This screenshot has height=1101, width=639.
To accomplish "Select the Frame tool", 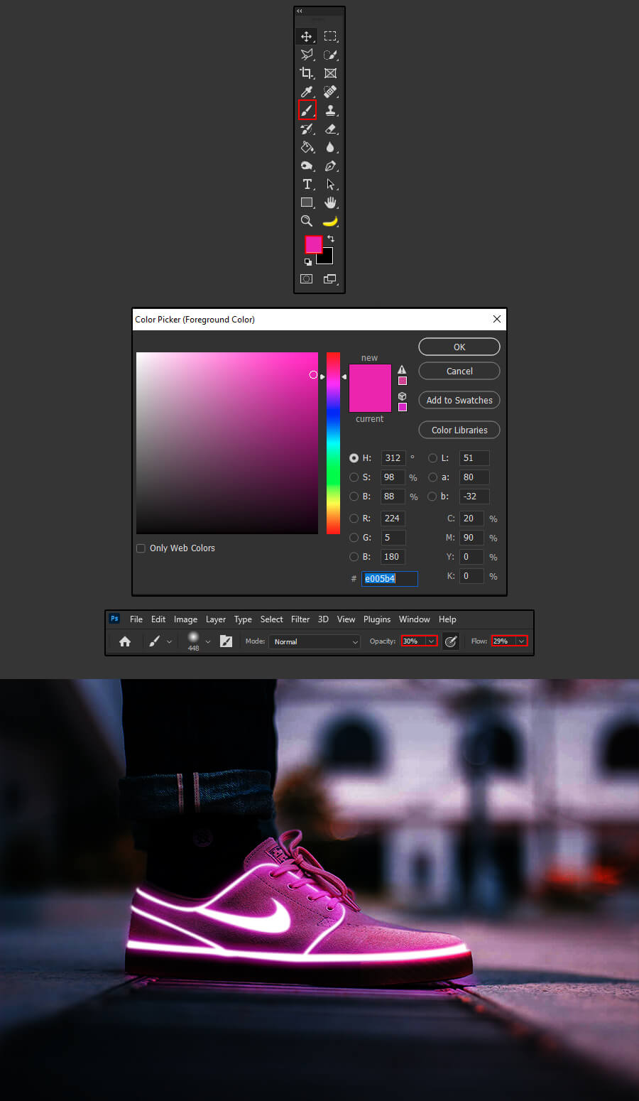I will (x=330, y=73).
